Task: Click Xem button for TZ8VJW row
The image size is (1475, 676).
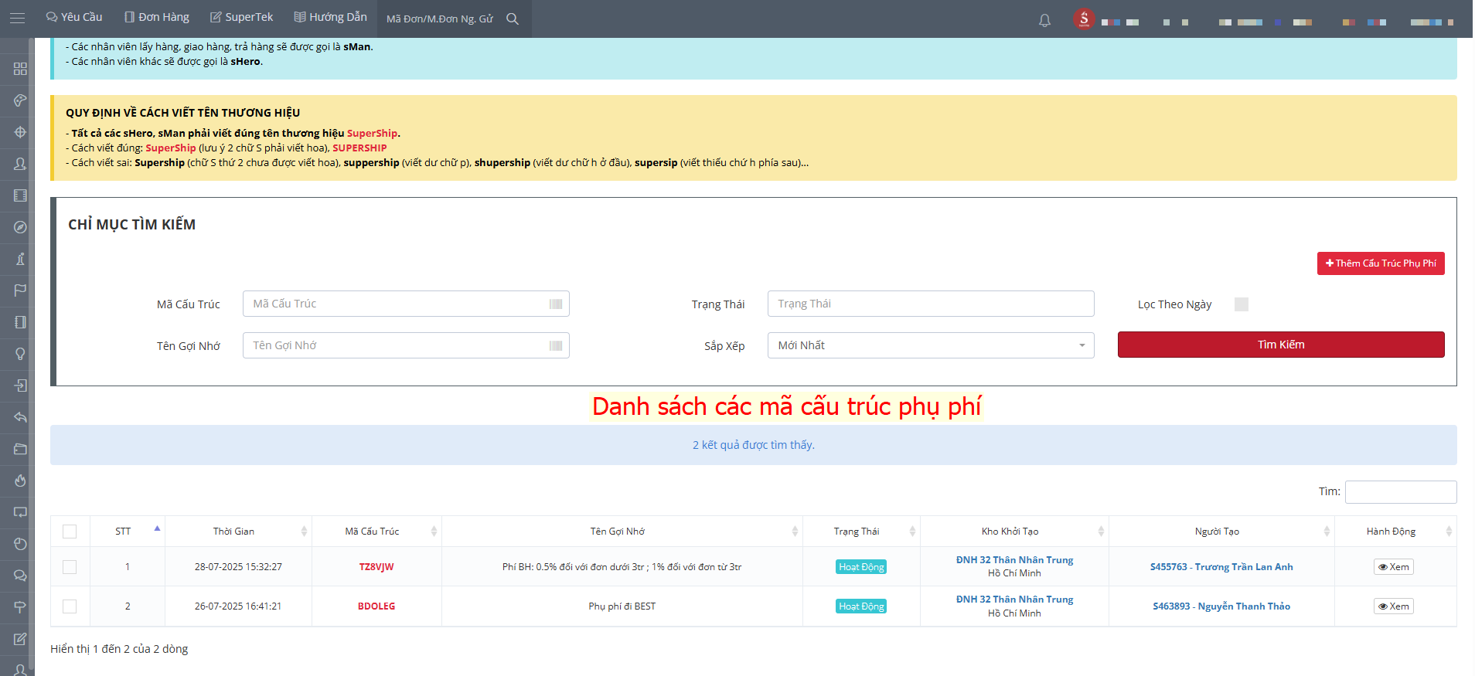Action: 1394,567
